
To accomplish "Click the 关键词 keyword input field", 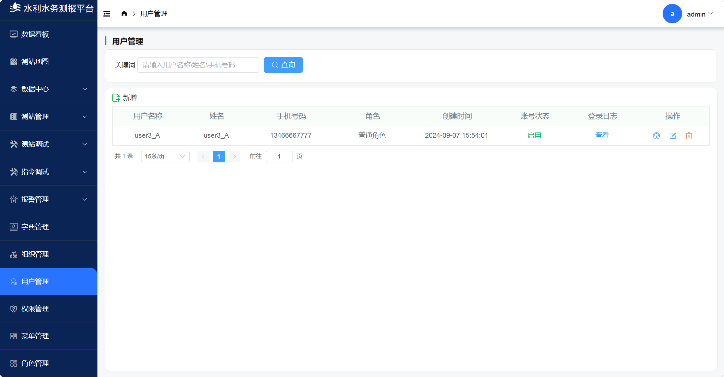I will tap(198, 65).
